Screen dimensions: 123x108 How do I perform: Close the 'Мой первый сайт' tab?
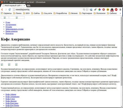24,6
